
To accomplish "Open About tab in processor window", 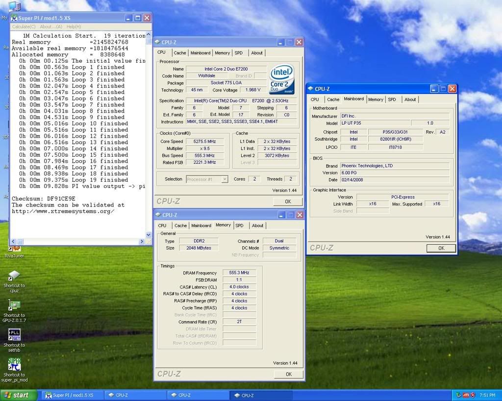I will pos(257,53).
